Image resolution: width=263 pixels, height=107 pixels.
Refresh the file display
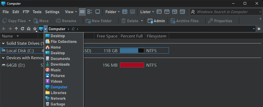(x=22, y=29)
